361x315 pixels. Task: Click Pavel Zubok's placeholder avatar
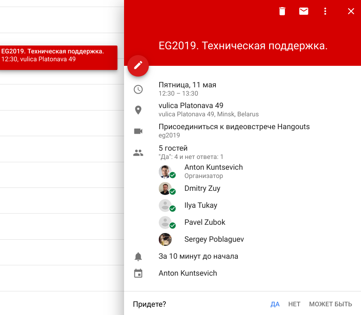coord(165,222)
